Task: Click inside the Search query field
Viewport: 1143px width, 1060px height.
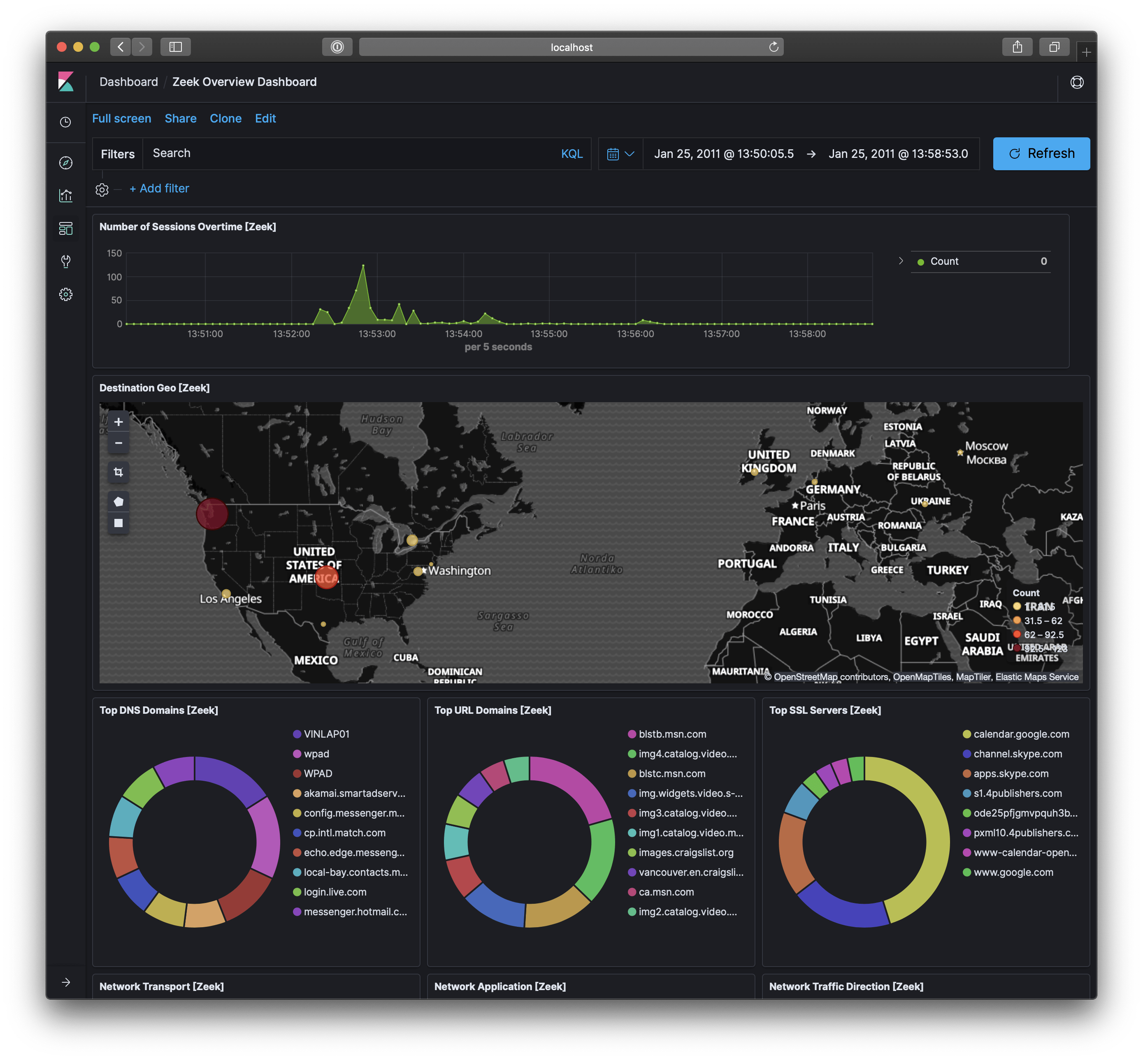Action: click(344, 153)
